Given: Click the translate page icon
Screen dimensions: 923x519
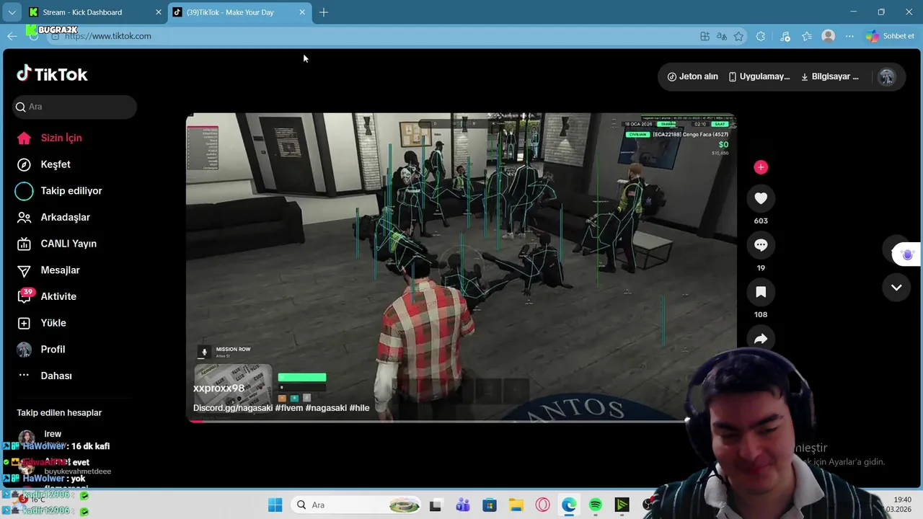Looking at the screenshot, I should point(722,36).
